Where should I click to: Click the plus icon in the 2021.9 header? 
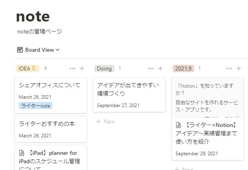coord(239,68)
